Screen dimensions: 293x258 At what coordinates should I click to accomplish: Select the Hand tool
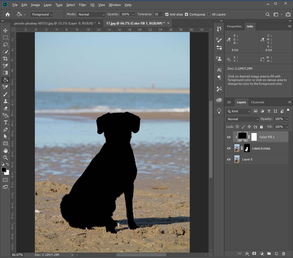coord(5,151)
